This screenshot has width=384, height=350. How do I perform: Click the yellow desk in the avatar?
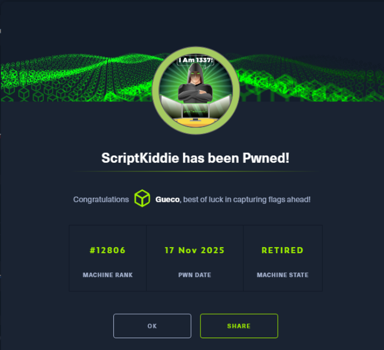(x=195, y=122)
